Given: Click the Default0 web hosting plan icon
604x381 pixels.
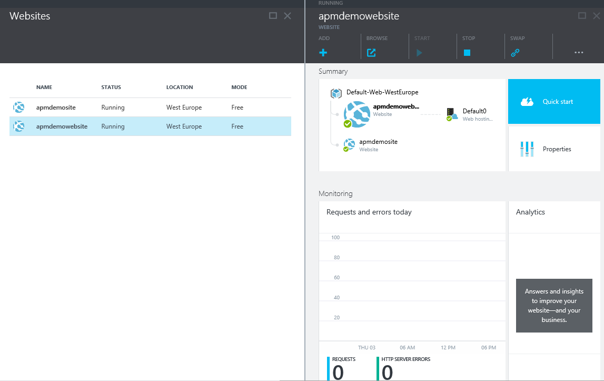Looking at the screenshot, I should pos(451,114).
